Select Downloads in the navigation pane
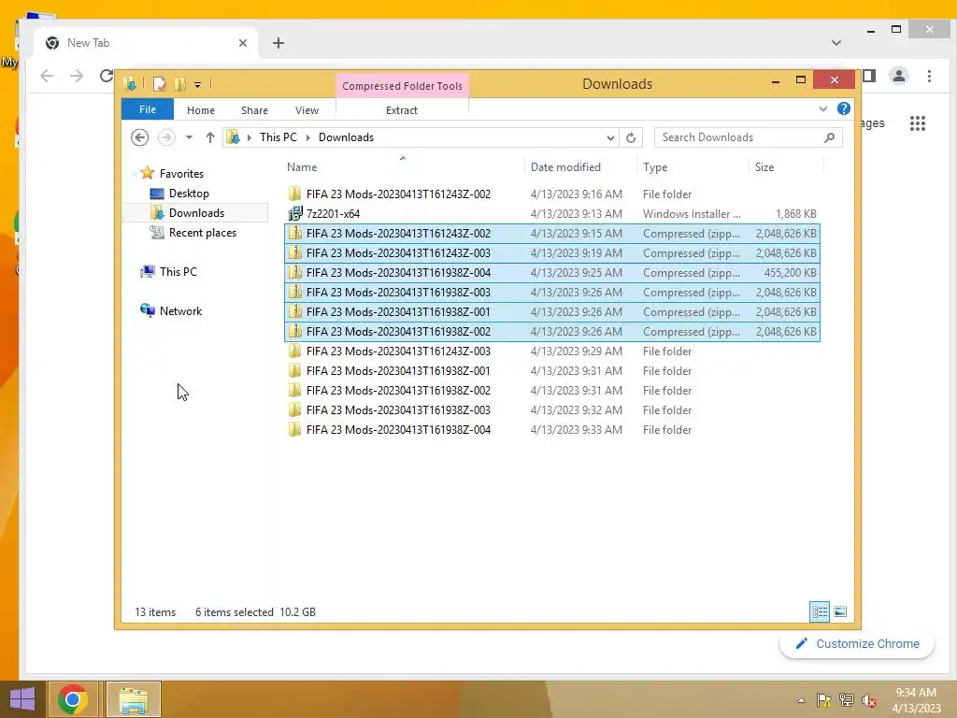Image resolution: width=957 pixels, height=718 pixels. 195,212
